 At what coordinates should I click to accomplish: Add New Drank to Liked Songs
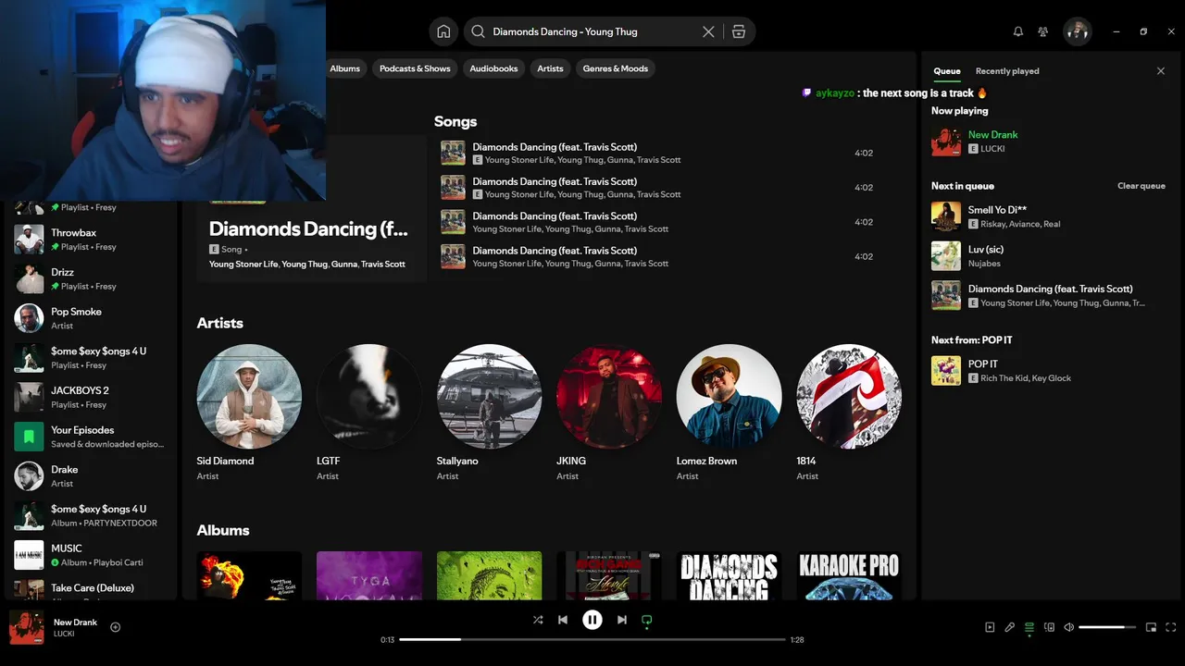pos(116,627)
